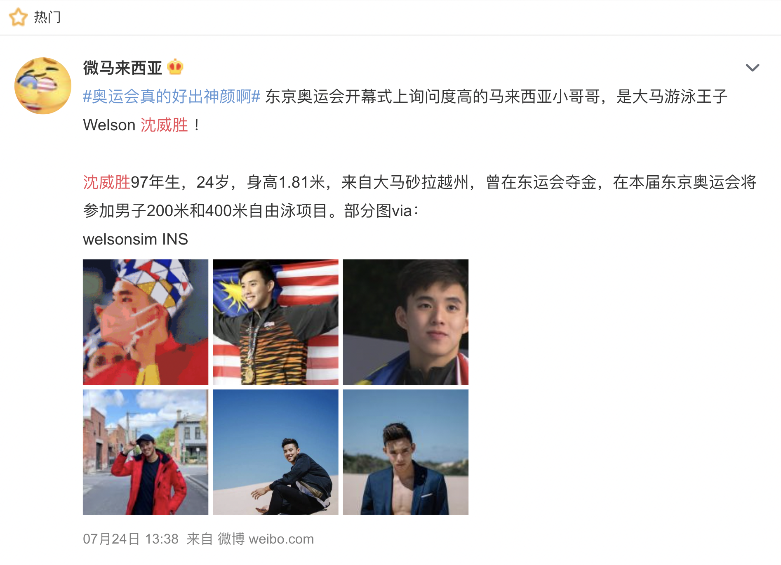781x565 pixels.
Task: Open the 热门 tab label
Action: coord(47,17)
